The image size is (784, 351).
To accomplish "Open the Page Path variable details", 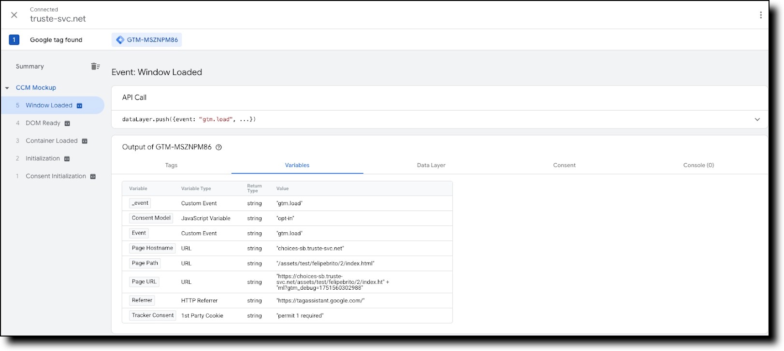I will coord(145,263).
